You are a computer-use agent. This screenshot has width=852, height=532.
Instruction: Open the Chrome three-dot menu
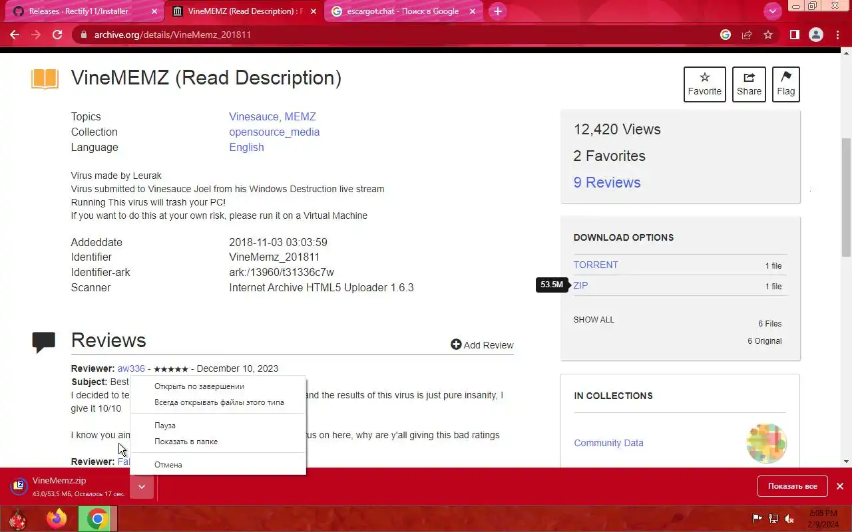[837, 35]
